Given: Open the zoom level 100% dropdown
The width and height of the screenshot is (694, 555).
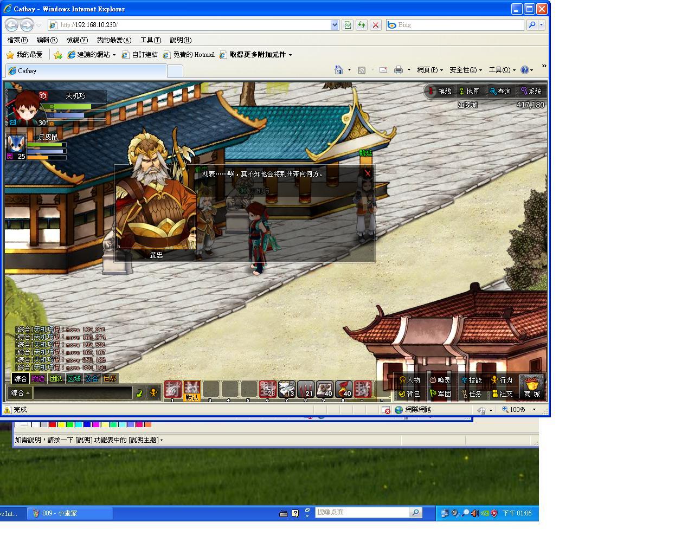Looking at the screenshot, I should click(534, 410).
